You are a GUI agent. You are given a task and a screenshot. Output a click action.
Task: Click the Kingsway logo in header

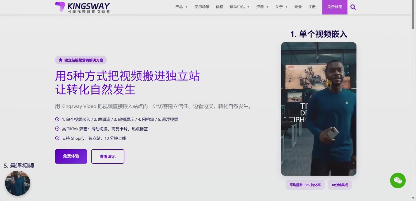(x=82, y=8)
